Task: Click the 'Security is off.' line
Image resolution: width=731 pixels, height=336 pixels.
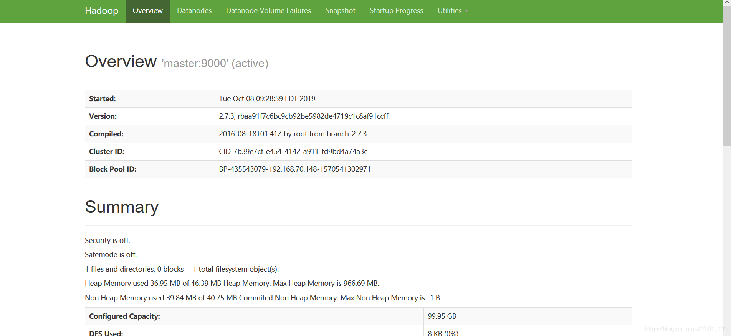Action: [107, 241]
